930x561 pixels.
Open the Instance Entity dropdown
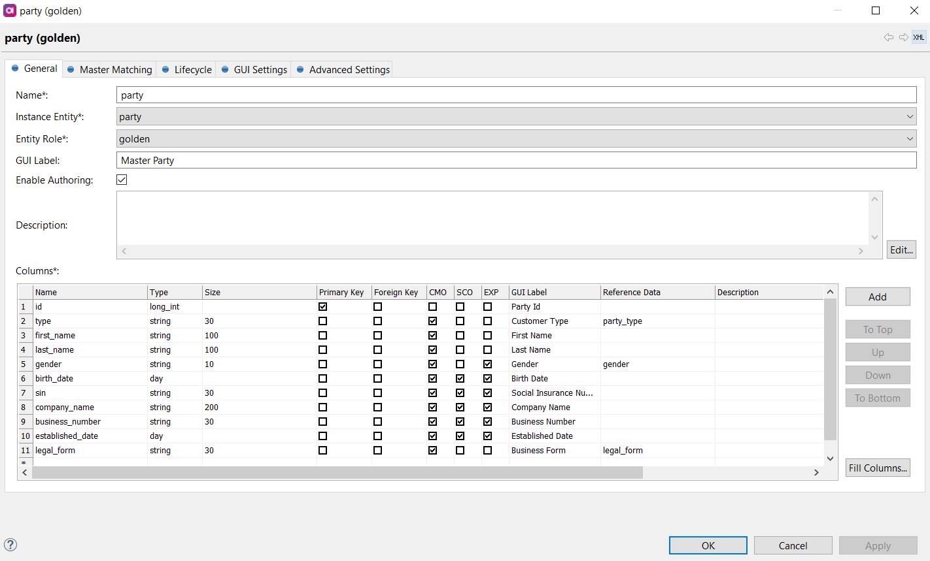point(516,117)
